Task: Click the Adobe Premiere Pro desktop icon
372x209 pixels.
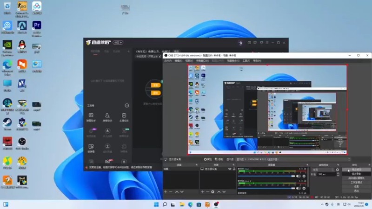Action: pyautogui.click(x=37, y=29)
